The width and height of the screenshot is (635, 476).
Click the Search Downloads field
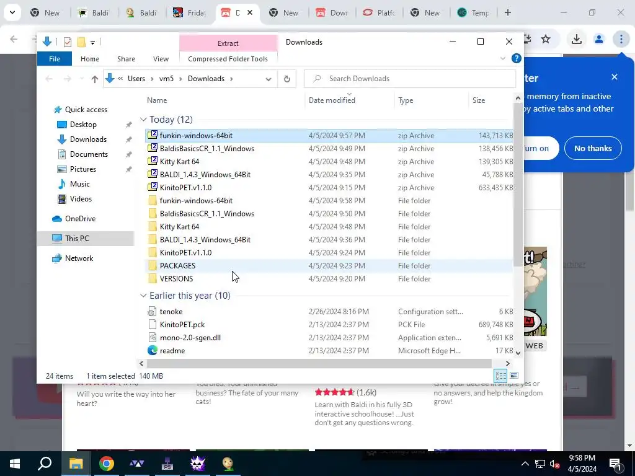410,79
